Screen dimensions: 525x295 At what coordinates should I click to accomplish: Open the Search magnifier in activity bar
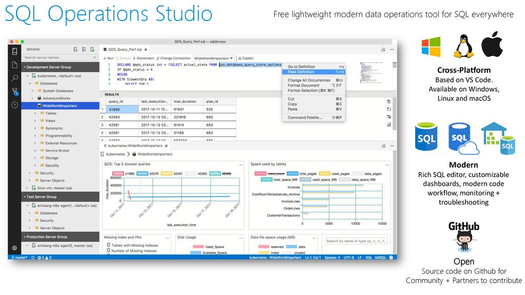click(14, 78)
